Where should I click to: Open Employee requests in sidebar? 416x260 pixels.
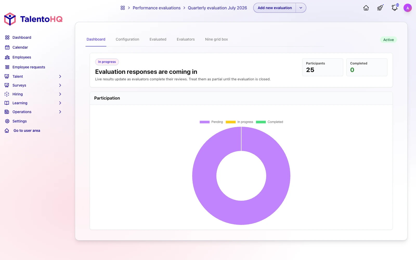tap(29, 67)
